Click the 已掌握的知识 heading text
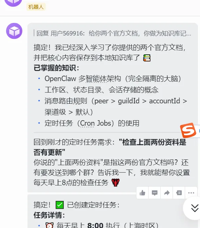200x228 pixels. click(56, 68)
